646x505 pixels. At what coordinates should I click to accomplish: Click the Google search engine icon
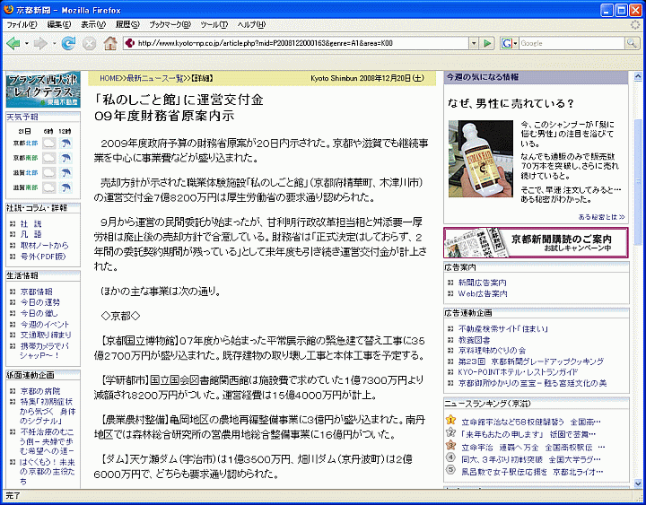pos(507,43)
